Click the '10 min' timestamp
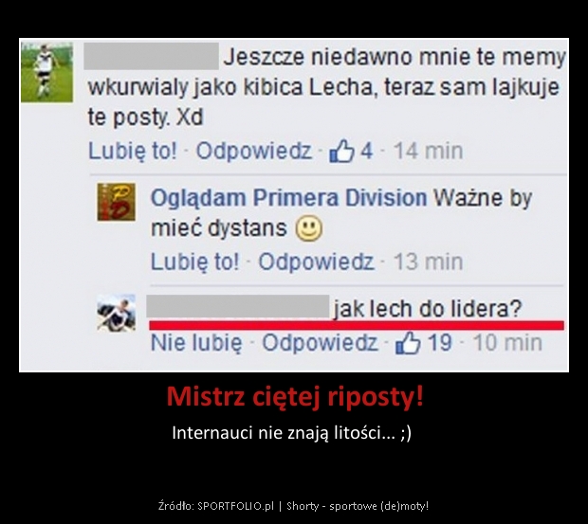 click(507, 343)
